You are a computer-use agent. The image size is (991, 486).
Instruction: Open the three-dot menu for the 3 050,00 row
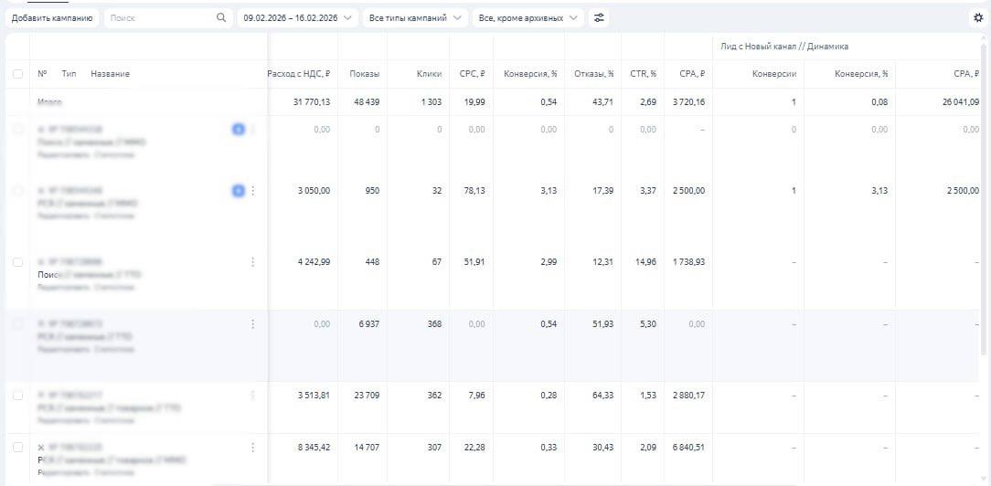252,191
